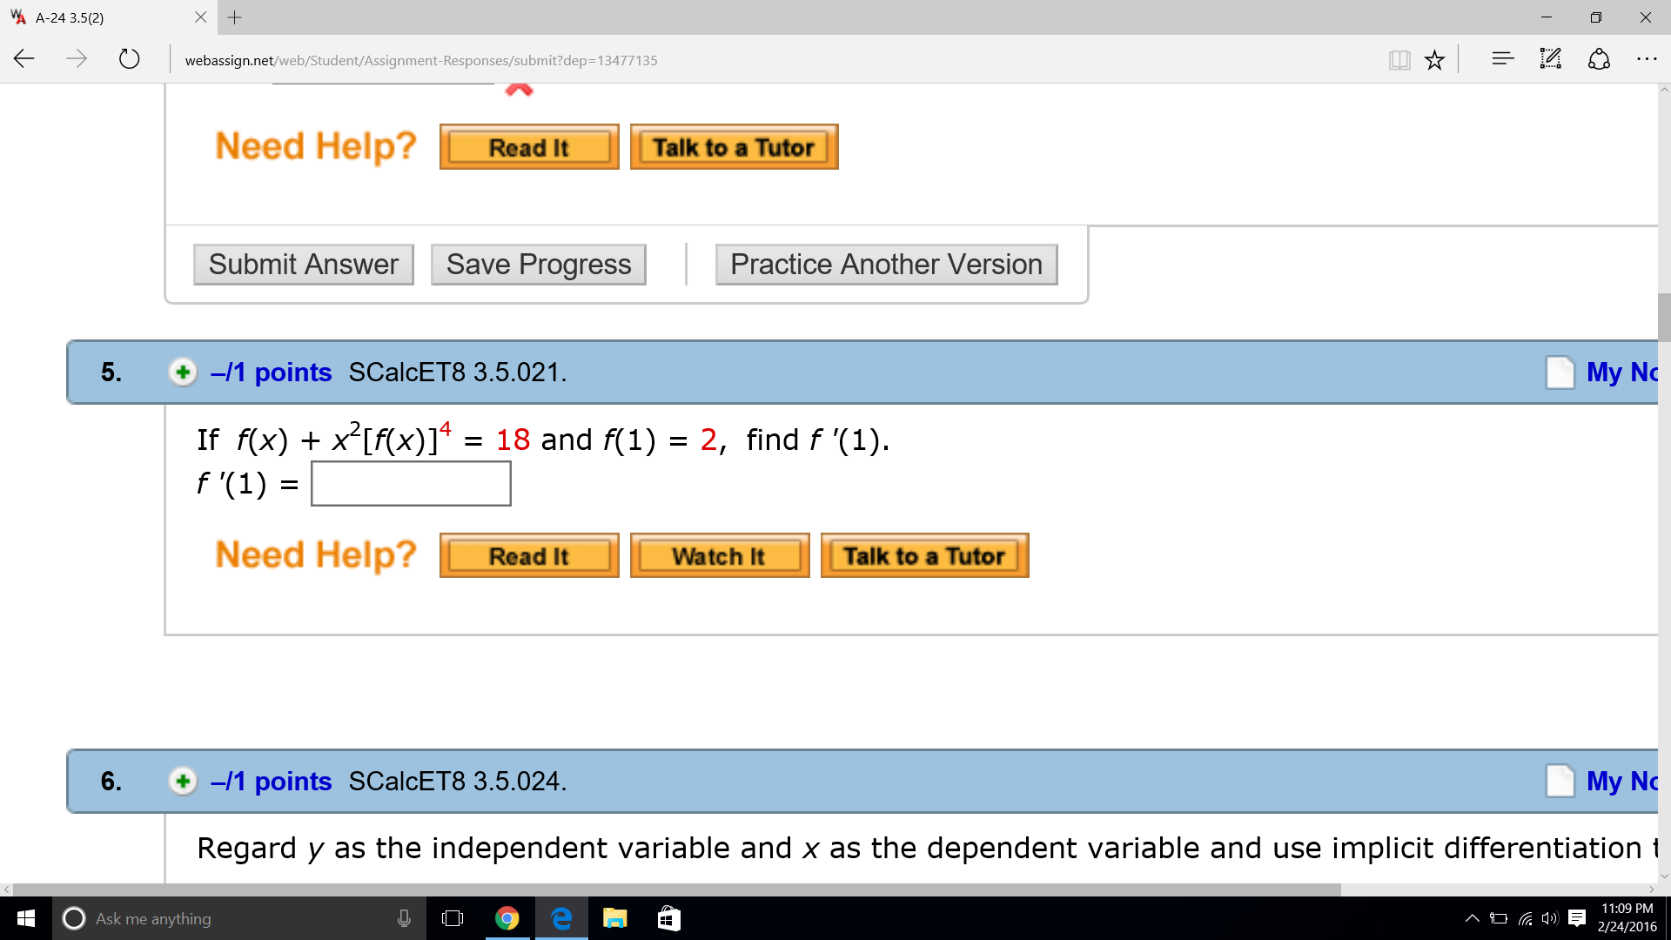
Task: Click the Talk to a Tutor icon for question 5
Action: tap(925, 555)
